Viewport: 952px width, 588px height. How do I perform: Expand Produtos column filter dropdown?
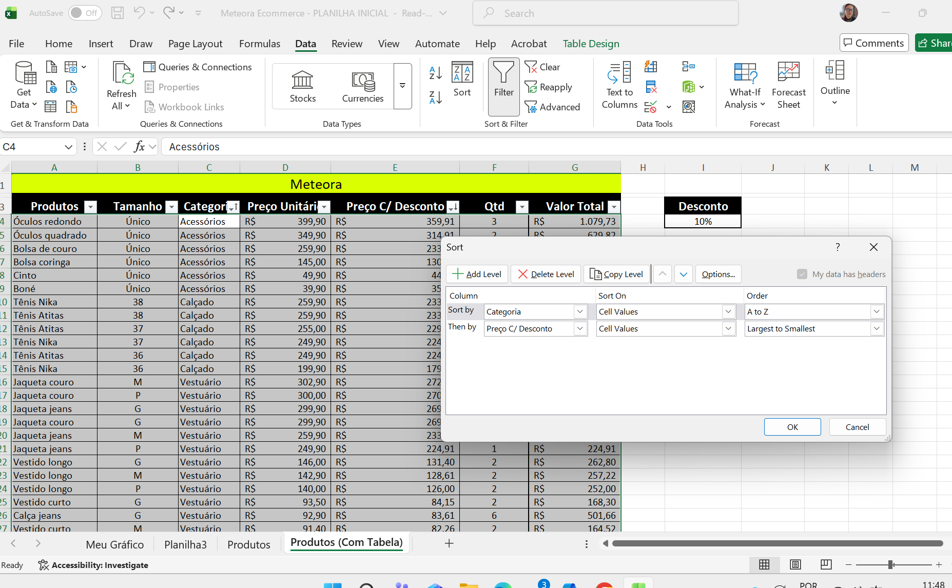tap(90, 207)
